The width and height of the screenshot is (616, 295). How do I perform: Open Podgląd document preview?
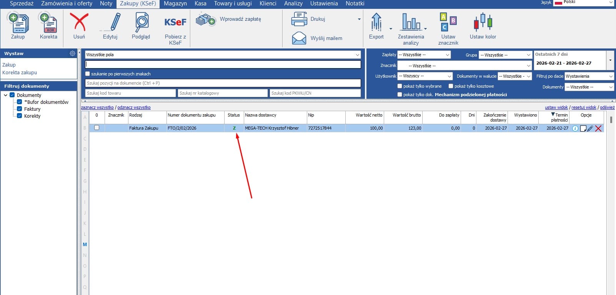point(141,23)
